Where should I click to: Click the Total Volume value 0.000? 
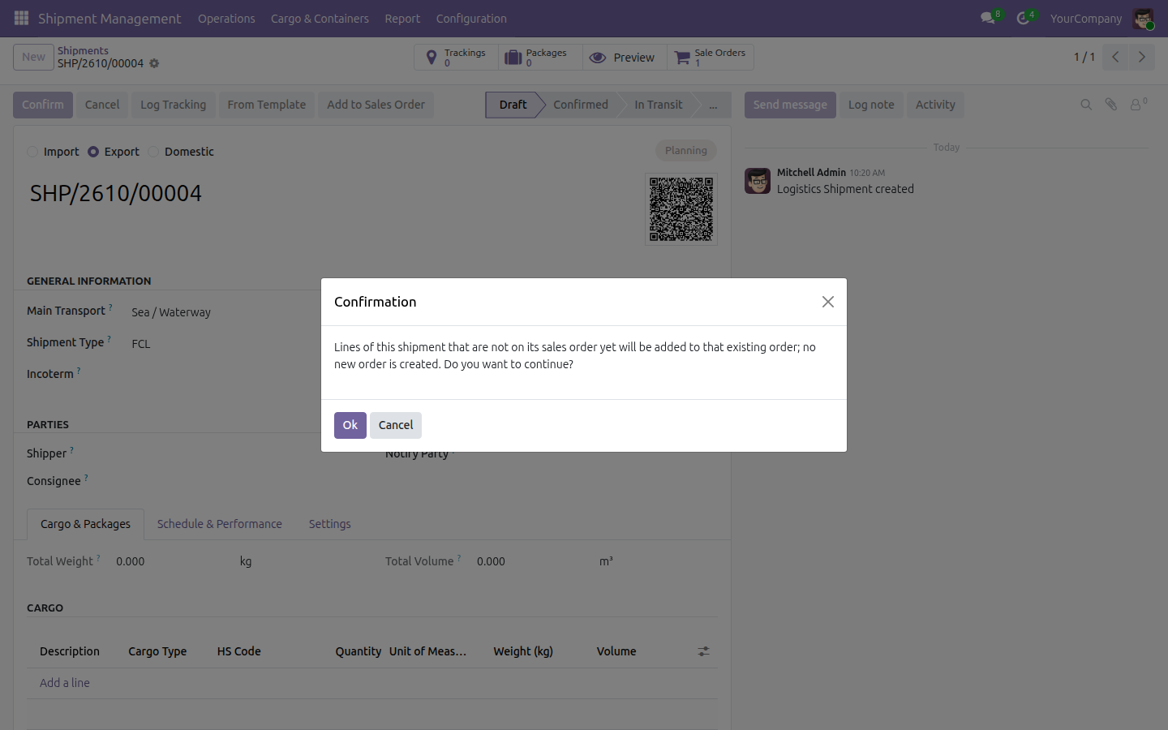[x=491, y=561]
